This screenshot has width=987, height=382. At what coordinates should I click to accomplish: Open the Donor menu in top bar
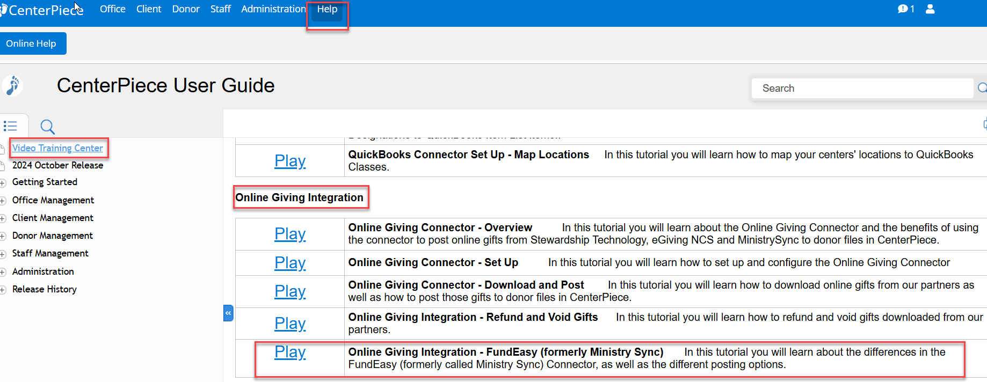coord(185,9)
